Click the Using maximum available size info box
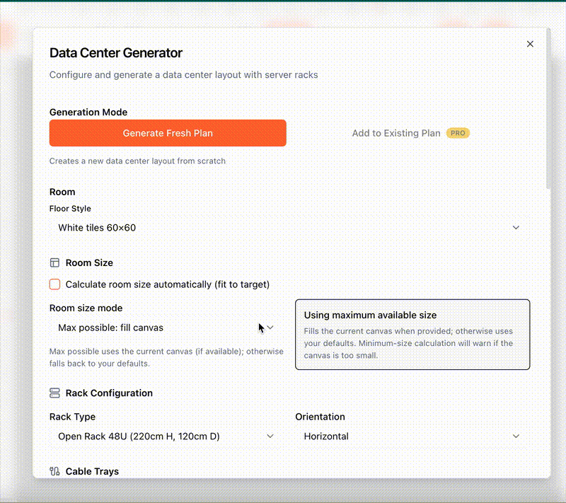The image size is (566, 503). (412, 334)
